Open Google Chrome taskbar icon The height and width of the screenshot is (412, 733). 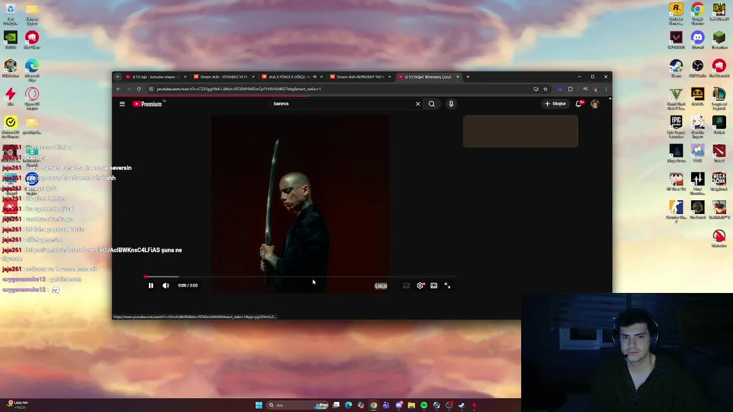pos(373,405)
